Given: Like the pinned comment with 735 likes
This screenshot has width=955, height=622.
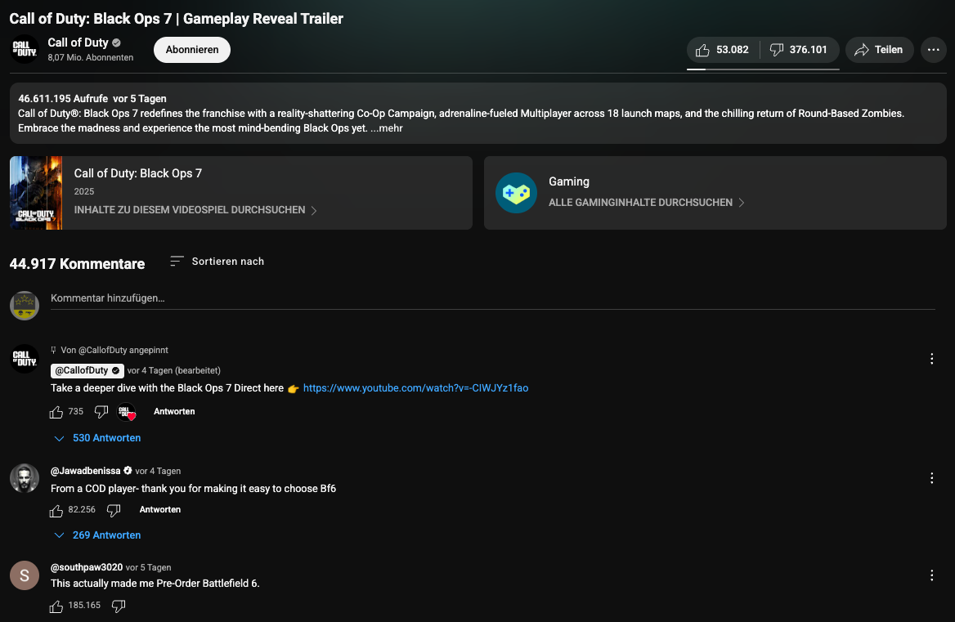Looking at the screenshot, I should [x=56, y=412].
